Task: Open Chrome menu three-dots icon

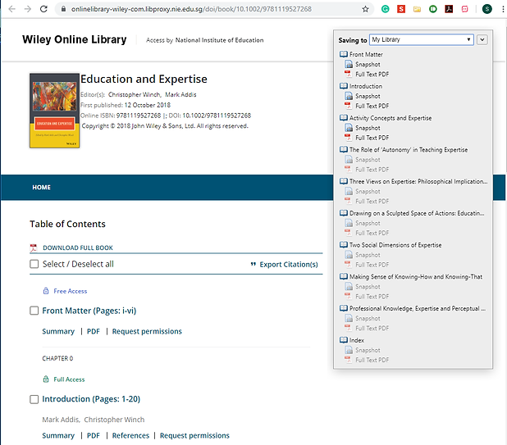Action: click(503, 9)
